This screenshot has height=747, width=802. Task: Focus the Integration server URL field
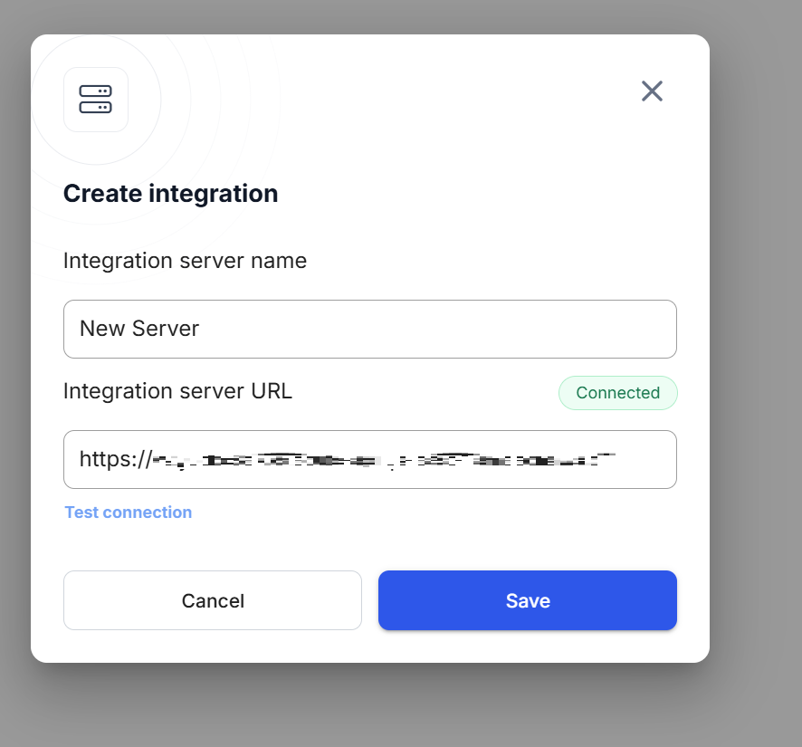coord(369,459)
